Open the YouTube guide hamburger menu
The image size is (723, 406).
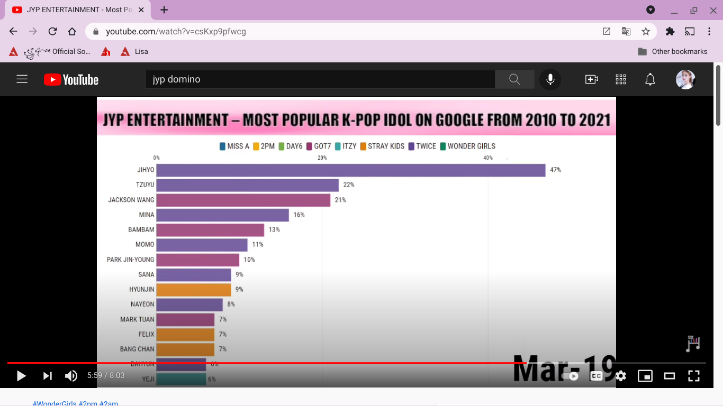tap(22, 79)
